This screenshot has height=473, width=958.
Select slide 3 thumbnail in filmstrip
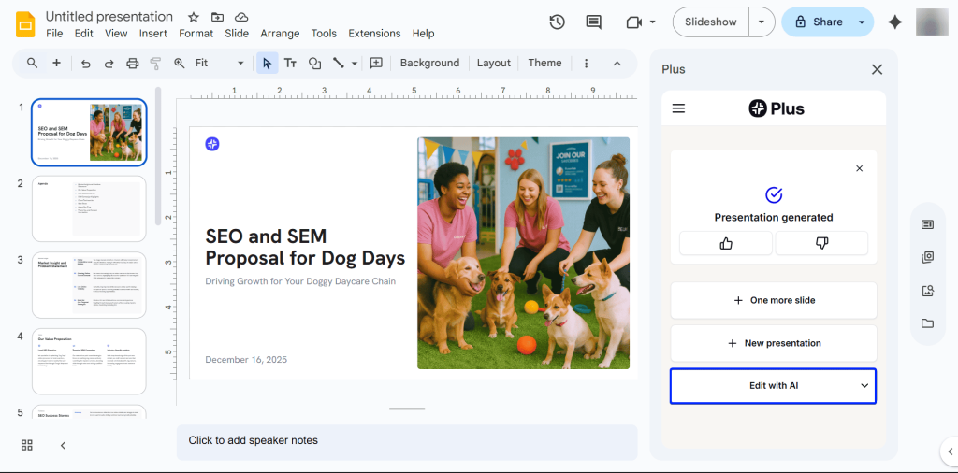tap(89, 285)
